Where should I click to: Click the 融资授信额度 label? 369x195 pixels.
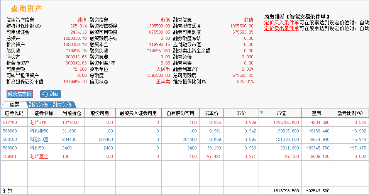click(103, 26)
